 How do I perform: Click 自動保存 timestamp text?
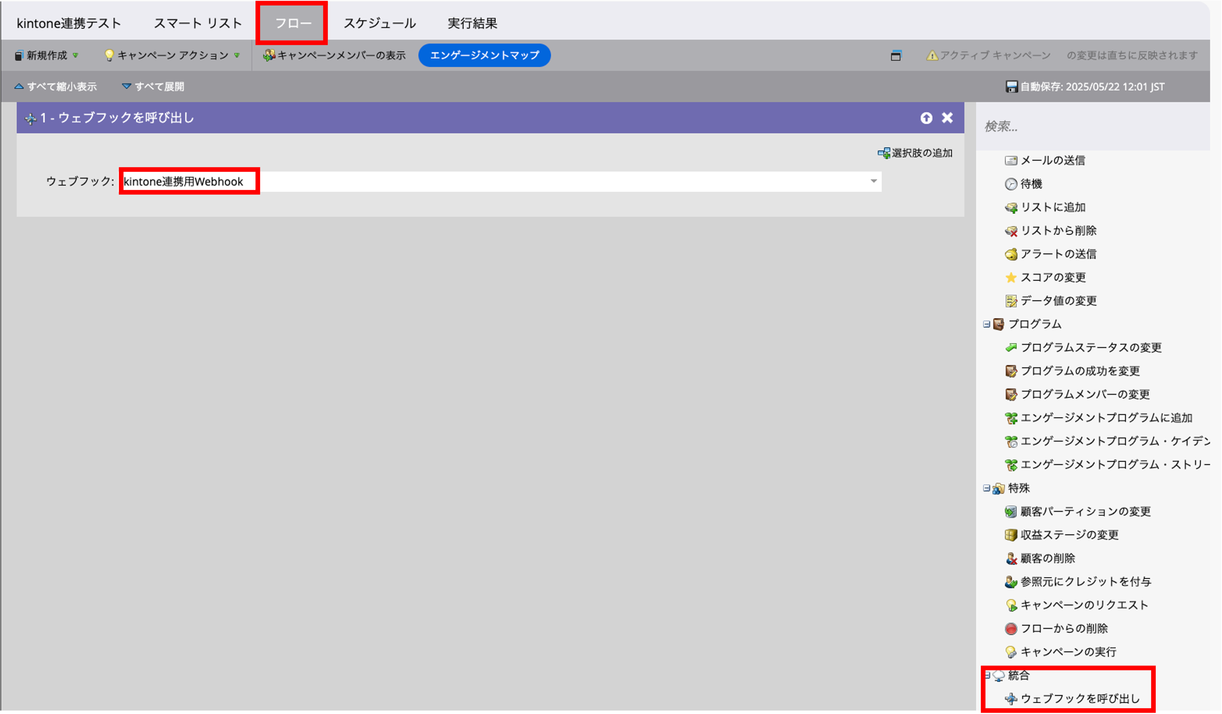(x=1092, y=86)
